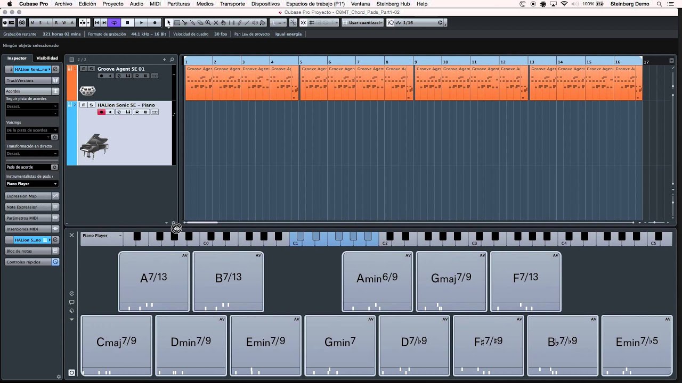The image size is (682, 383).
Task: Expand the Parámetros MIDI section
Action: coord(32,218)
